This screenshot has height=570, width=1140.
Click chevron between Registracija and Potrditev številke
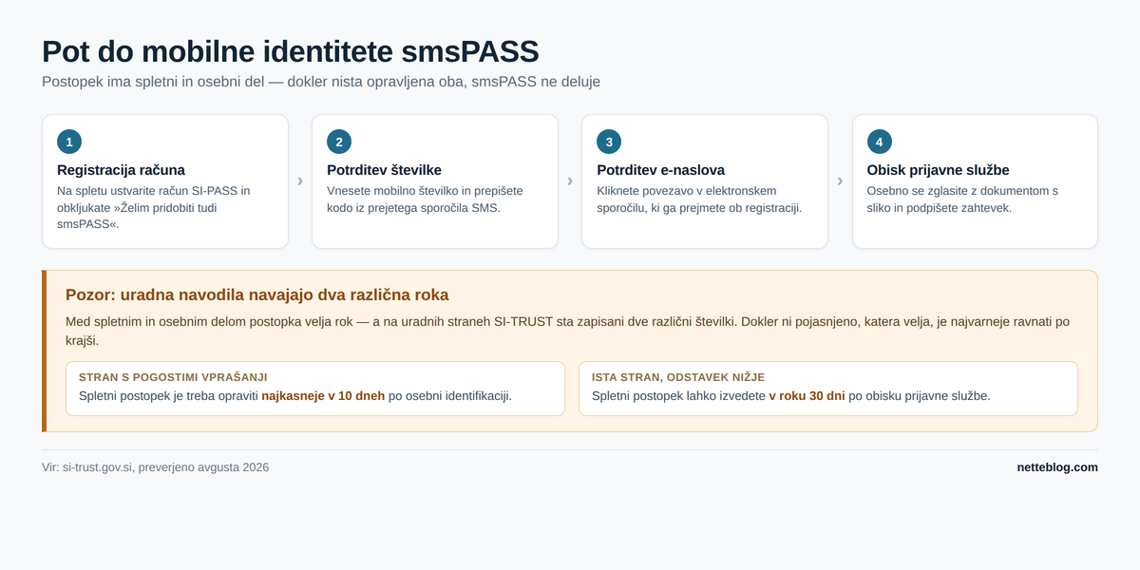[300, 180]
